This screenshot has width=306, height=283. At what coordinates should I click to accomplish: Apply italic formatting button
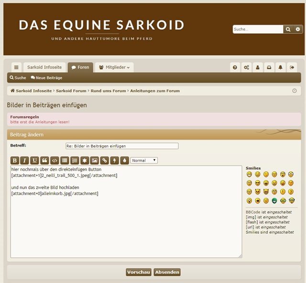24,161
